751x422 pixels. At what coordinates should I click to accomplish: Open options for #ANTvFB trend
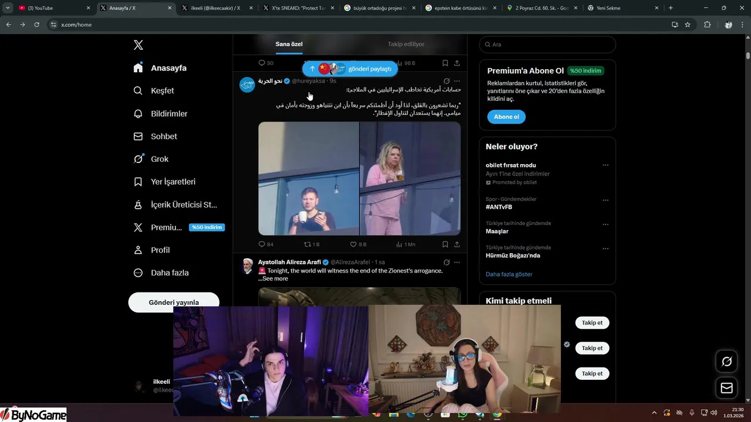pyautogui.click(x=605, y=200)
